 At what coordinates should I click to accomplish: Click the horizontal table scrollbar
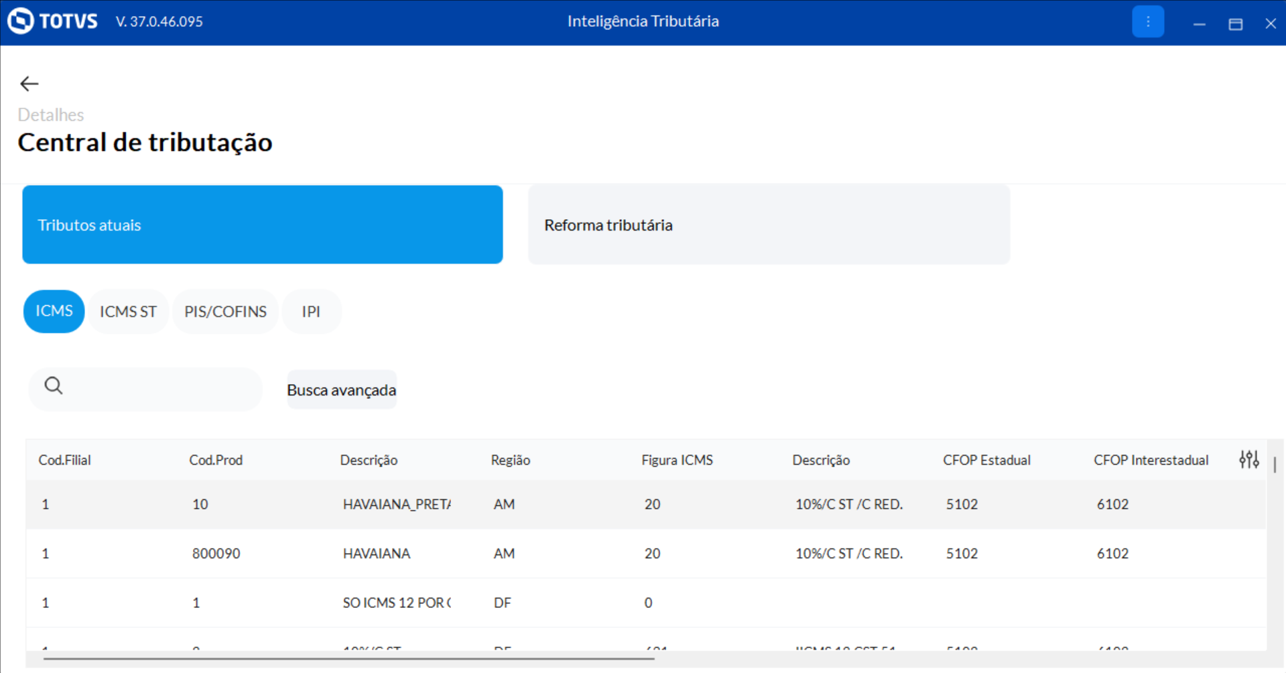click(348, 659)
